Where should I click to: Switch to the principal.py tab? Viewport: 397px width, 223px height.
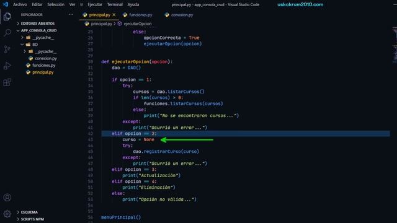coord(99,15)
